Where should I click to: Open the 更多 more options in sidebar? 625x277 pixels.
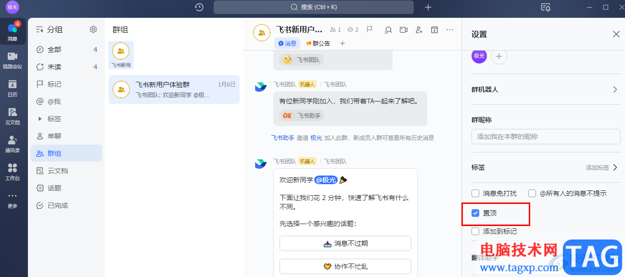coord(13,200)
